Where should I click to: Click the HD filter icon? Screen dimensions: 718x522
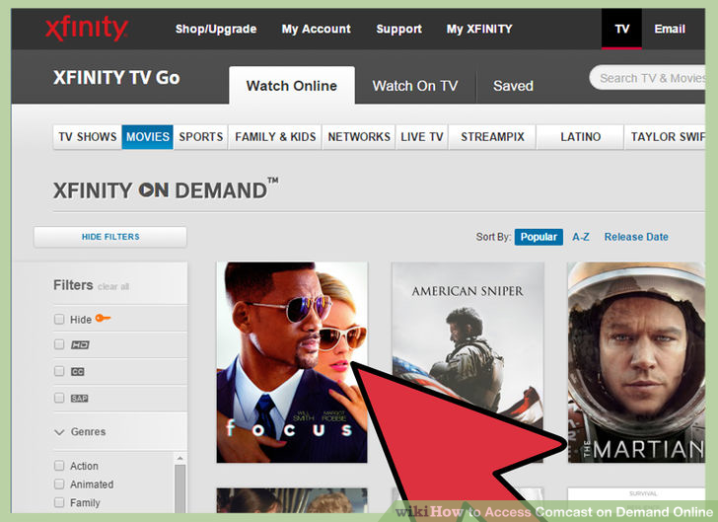[80, 344]
